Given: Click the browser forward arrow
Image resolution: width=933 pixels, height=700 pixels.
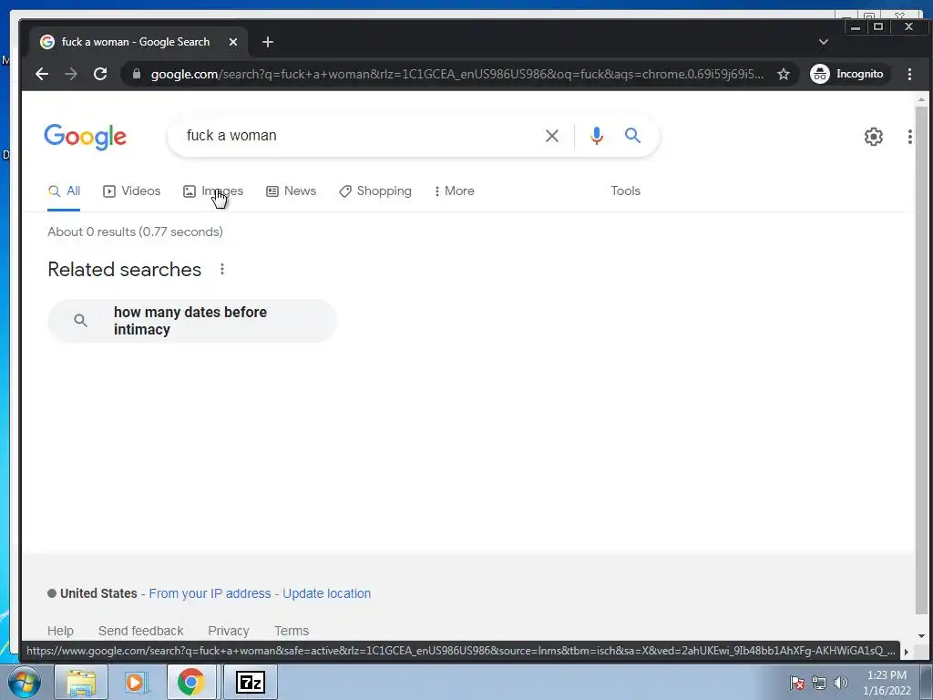Looking at the screenshot, I should [x=71, y=74].
